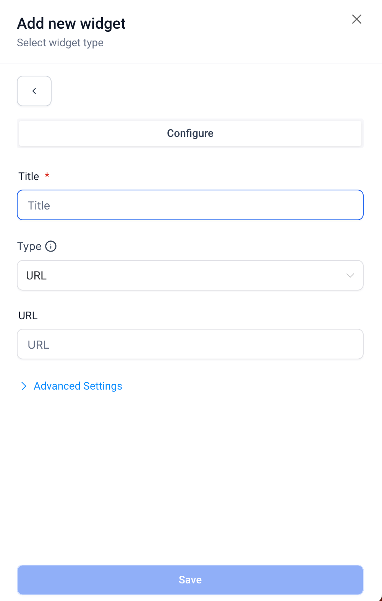The width and height of the screenshot is (382, 601).
Task: Select the Configure tab
Action: 190,133
